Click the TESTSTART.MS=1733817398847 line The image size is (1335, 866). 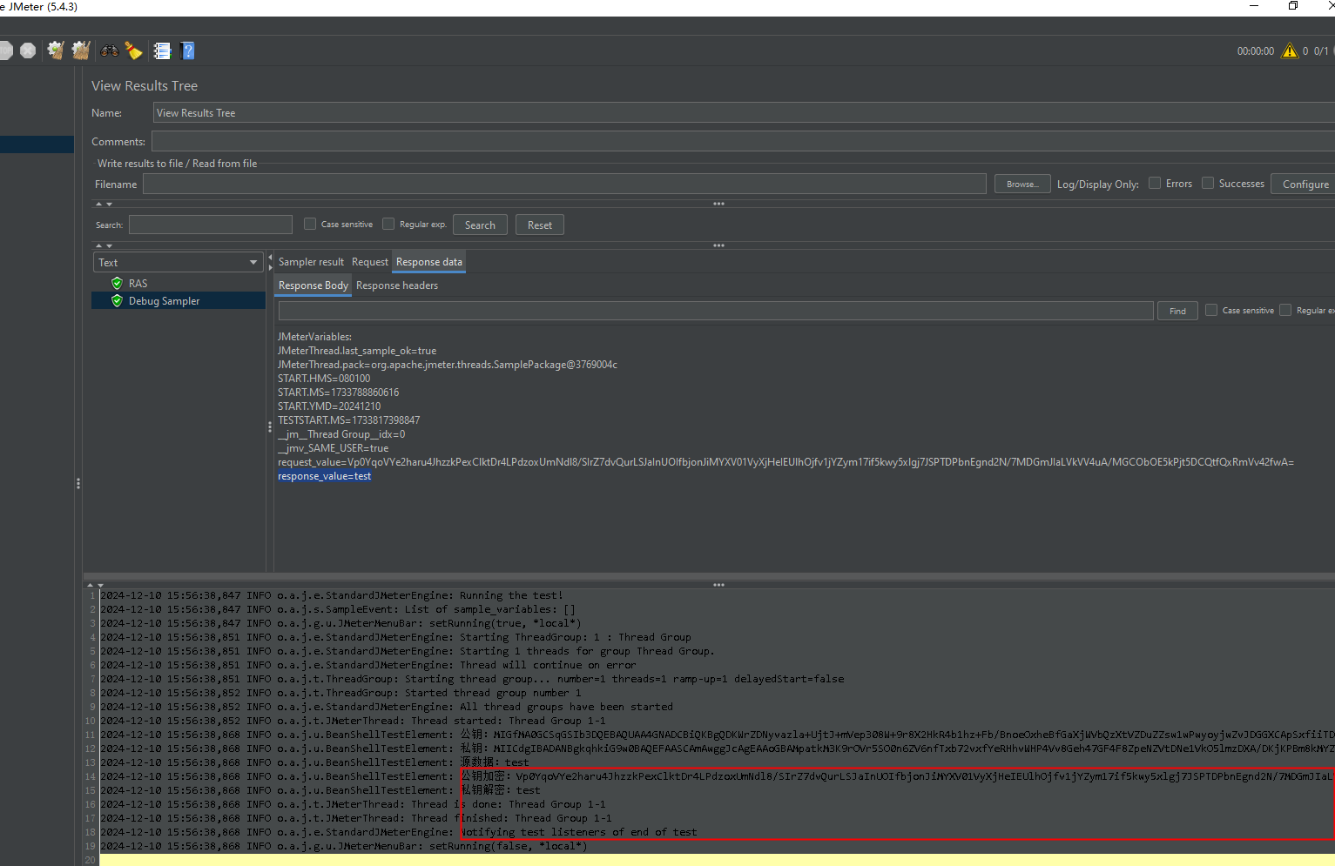348,420
